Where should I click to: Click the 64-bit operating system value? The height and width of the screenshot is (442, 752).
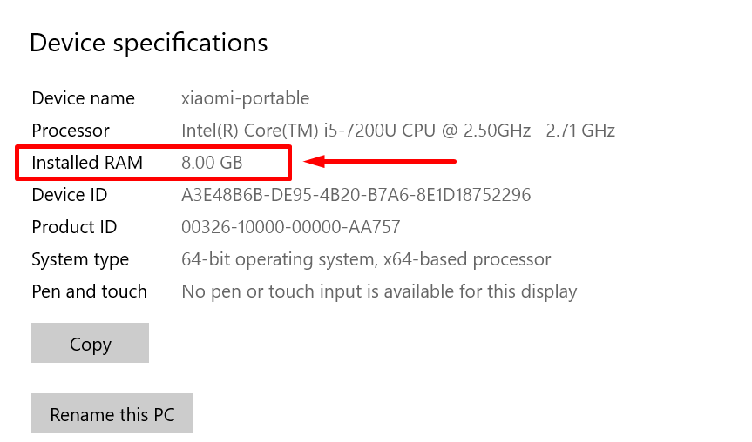coord(366,259)
